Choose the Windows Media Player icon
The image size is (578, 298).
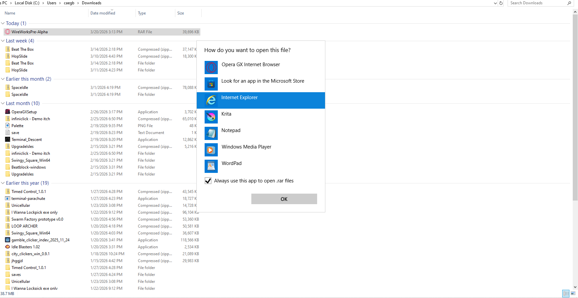pyautogui.click(x=211, y=150)
